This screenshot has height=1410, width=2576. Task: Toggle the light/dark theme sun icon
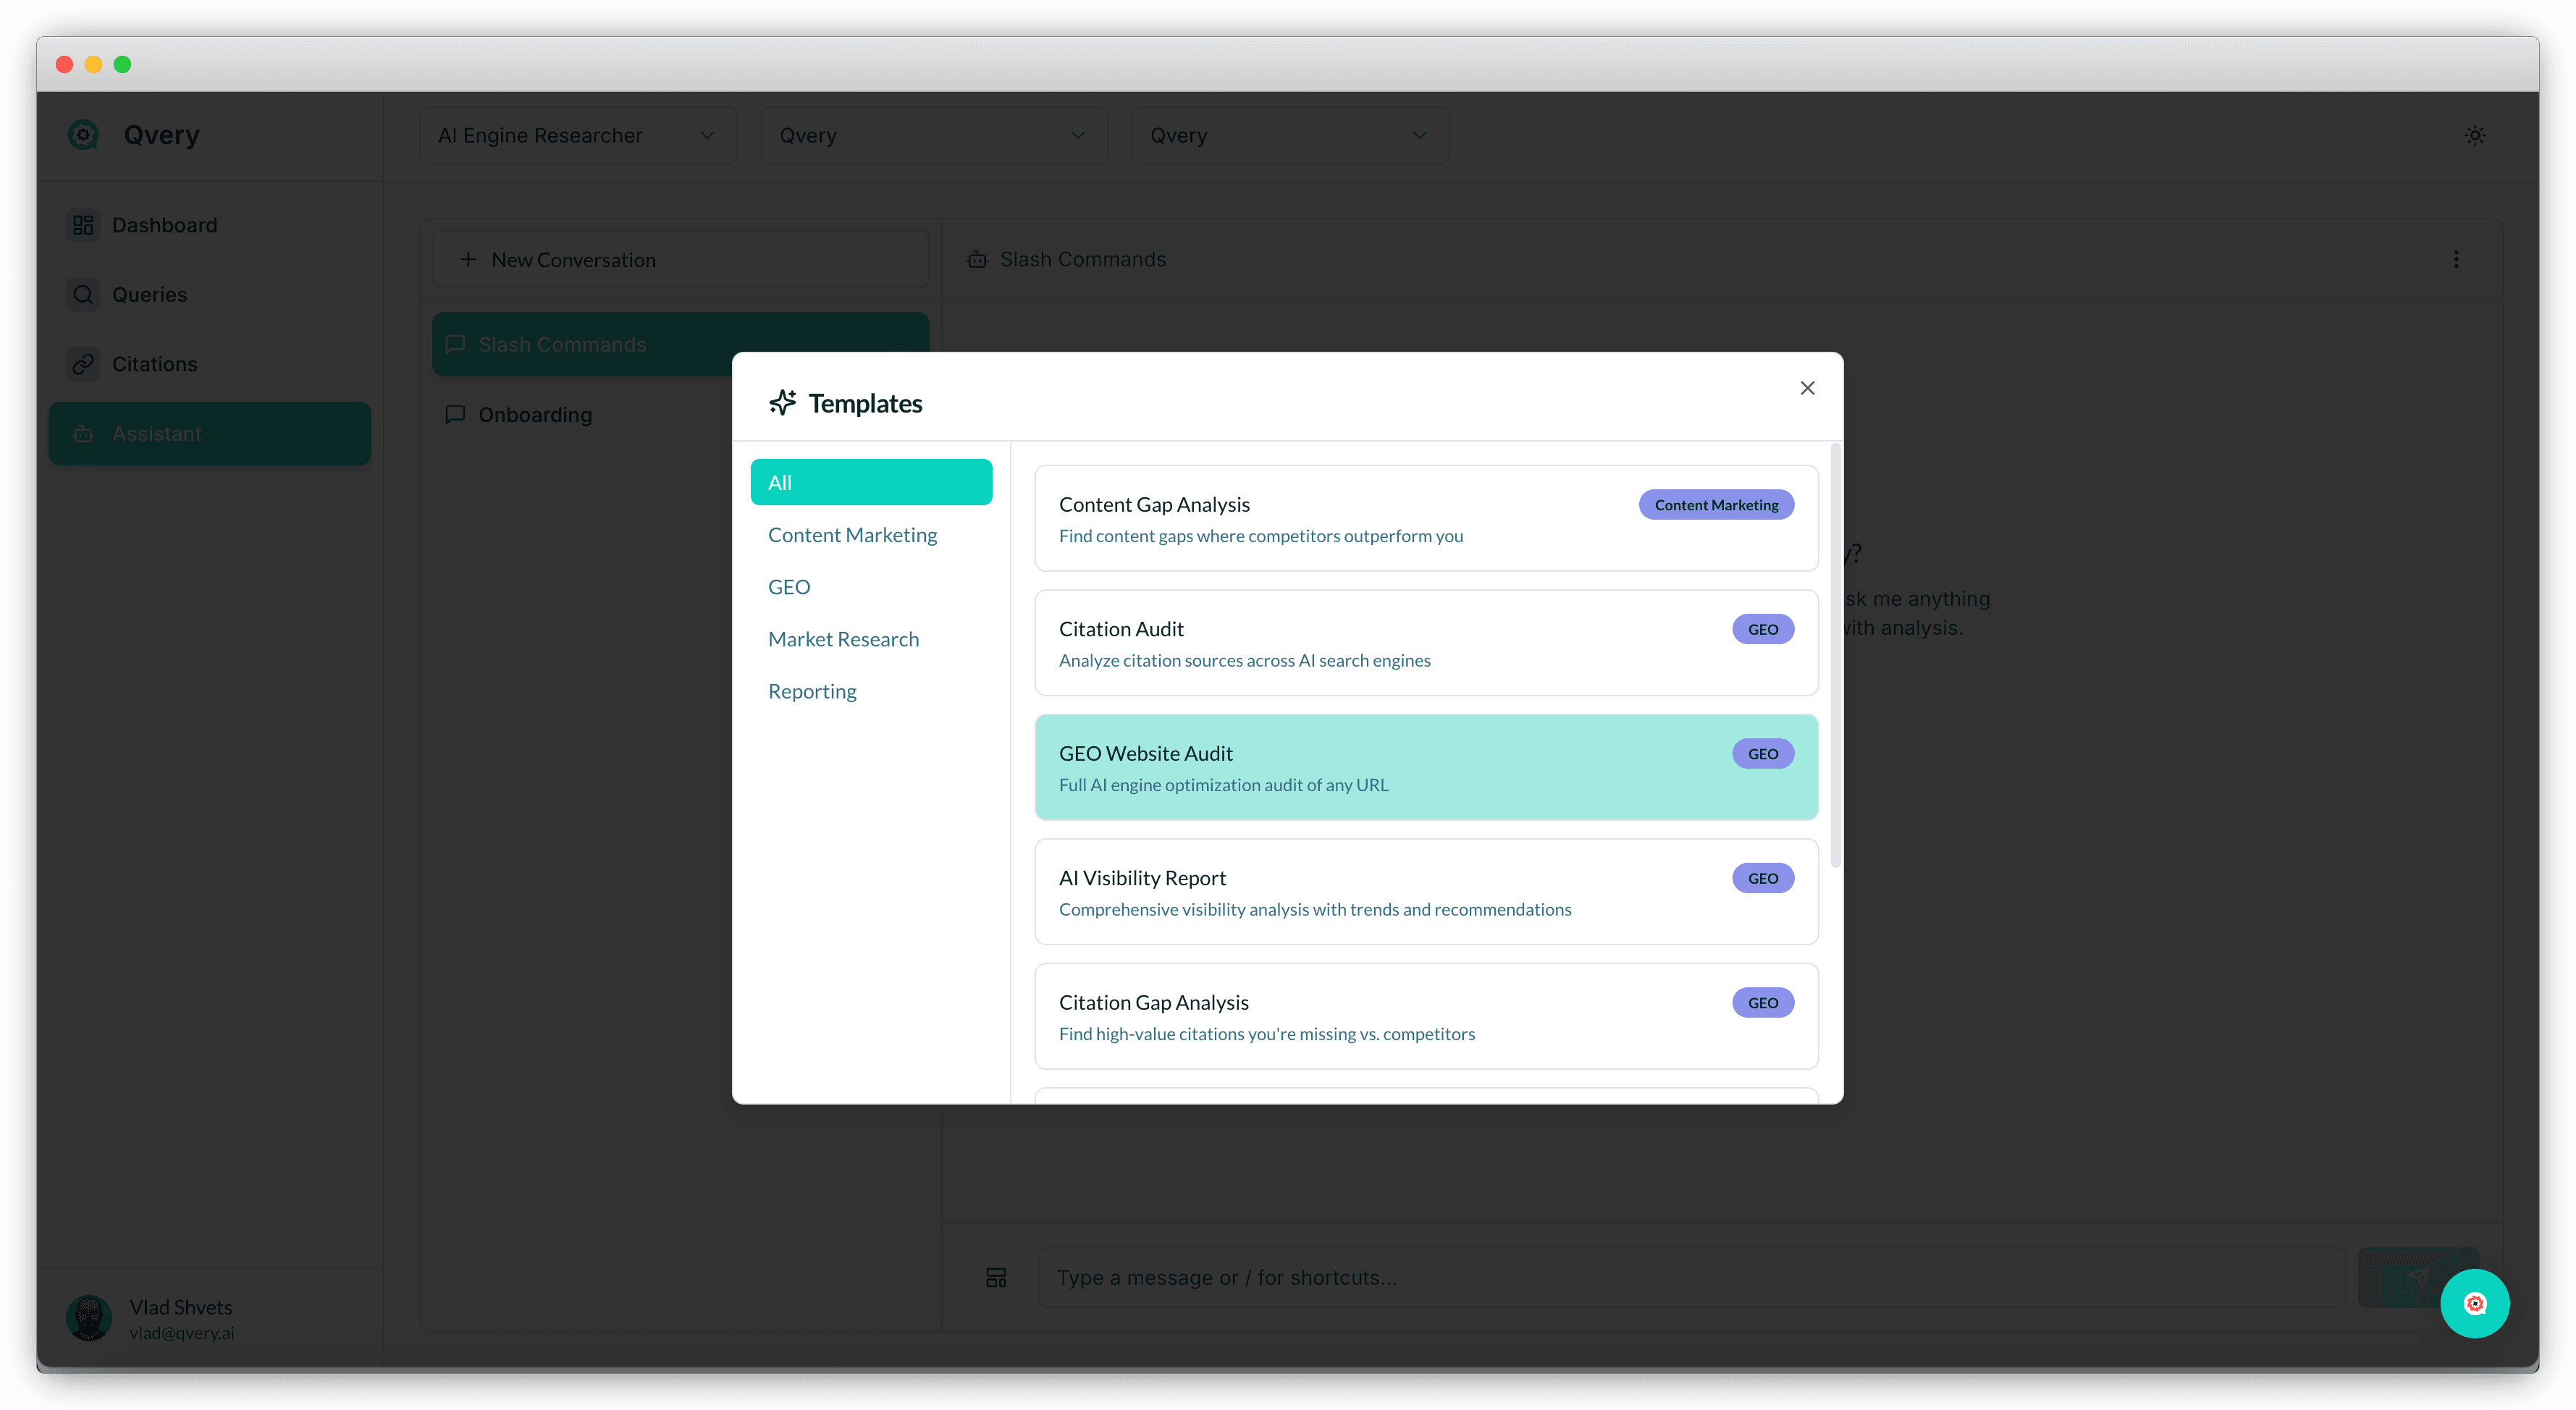[2475, 135]
